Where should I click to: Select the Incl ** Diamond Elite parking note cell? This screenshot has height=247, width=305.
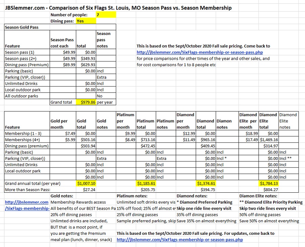289,158
